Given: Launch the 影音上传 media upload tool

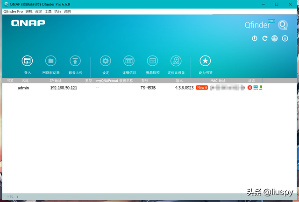Looking at the screenshot, I should pyautogui.click(x=75, y=61).
